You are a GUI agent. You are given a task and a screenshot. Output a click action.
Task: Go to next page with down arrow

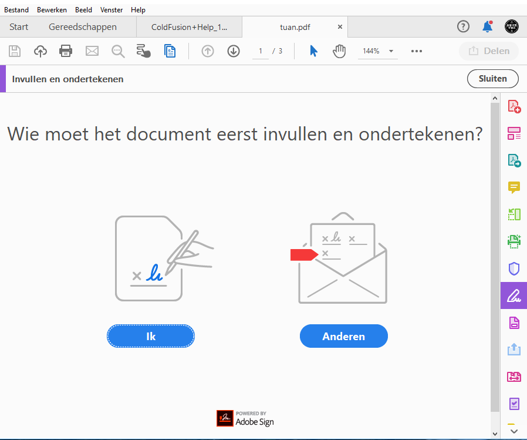coord(233,51)
